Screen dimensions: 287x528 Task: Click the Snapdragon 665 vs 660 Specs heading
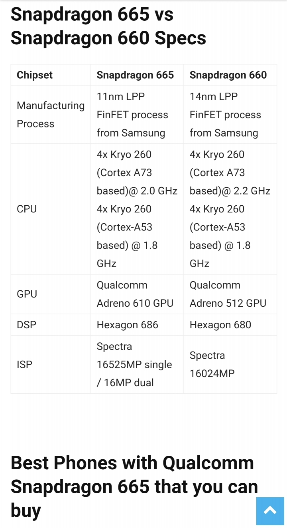click(x=108, y=26)
